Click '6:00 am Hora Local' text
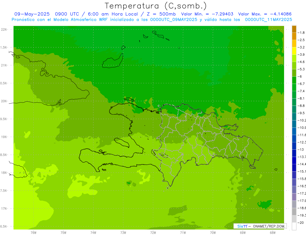This screenshot has height=236, width=306. click(113, 14)
